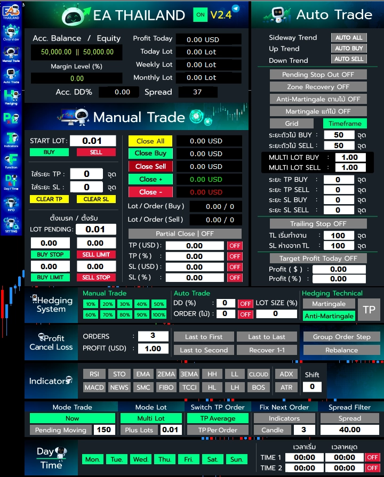
Task: Enable Trailing Stop
Action: [318, 224]
